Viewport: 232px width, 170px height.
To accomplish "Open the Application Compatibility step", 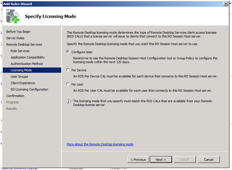I will pyautogui.click(x=28, y=57).
